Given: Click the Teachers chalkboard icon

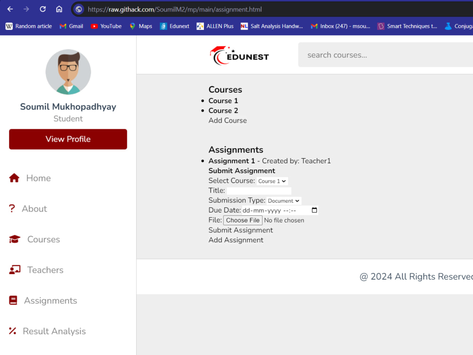Looking at the screenshot, I should click(x=15, y=270).
